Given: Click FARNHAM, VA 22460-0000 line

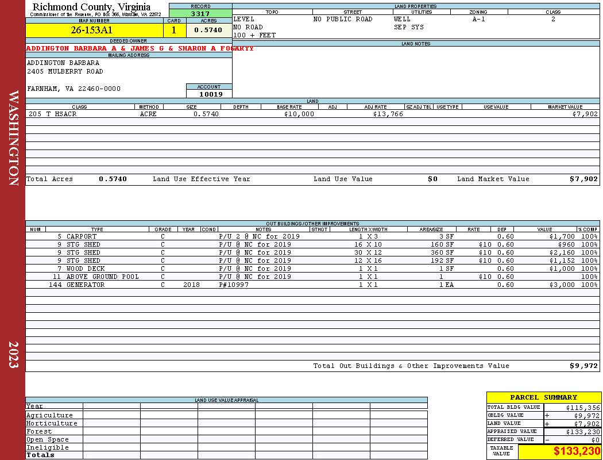Looking at the screenshot, I should (x=74, y=89).
